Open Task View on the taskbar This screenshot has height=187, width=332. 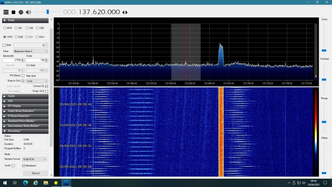click(x=15, y=183)
